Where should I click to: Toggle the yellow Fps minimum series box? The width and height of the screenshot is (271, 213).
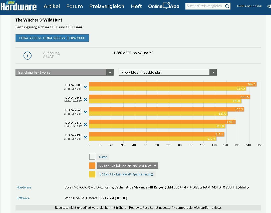tap(92, 174)
